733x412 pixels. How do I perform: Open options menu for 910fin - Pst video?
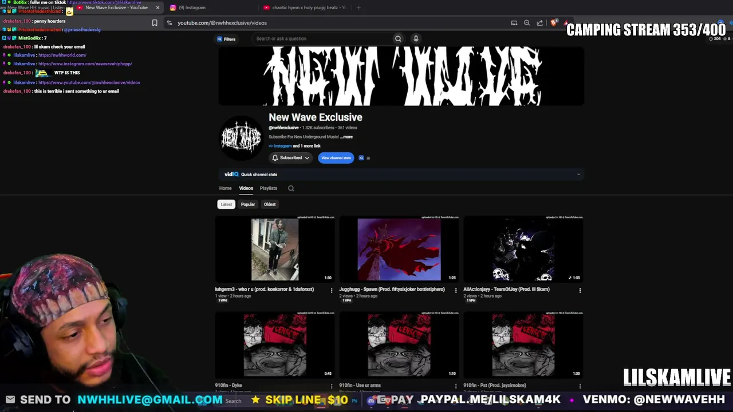click(580, 386)
